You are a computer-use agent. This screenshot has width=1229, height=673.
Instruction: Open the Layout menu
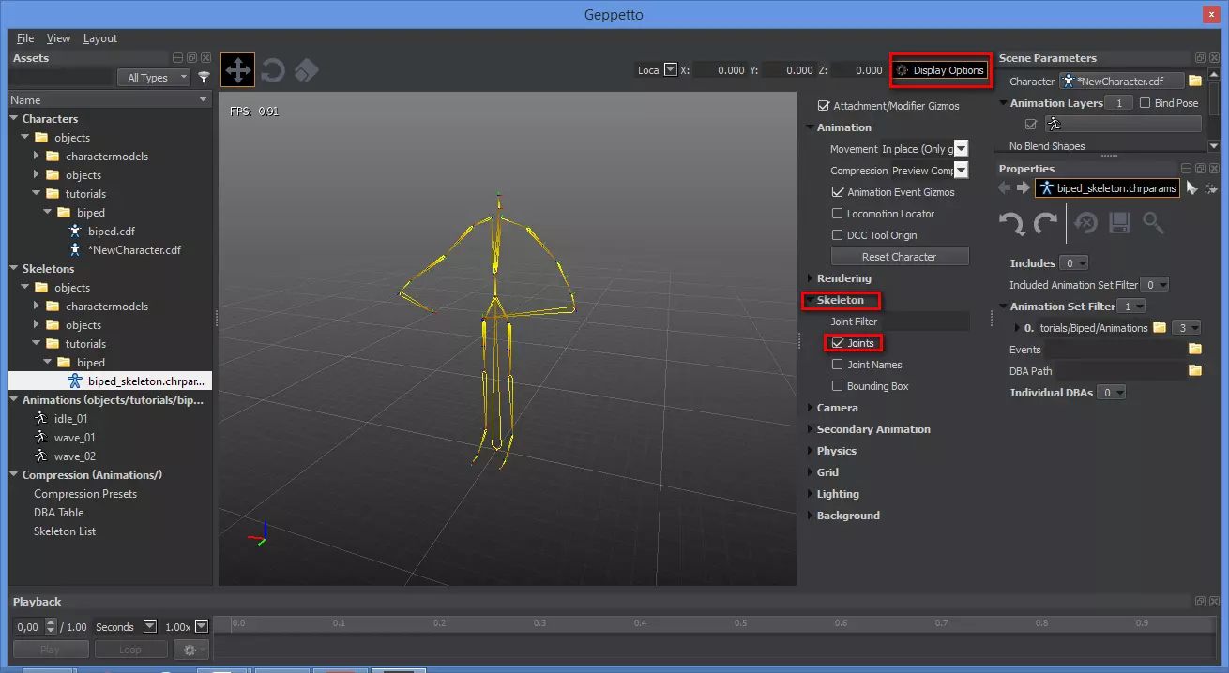[99, 38]
